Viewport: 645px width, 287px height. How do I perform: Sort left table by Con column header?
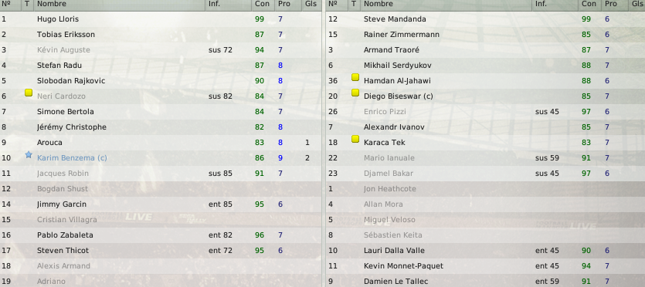coord(263,4)
